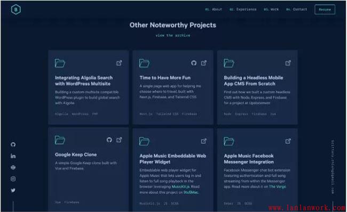The width and height of the screenshot is (347, 212).
Task: Open Instagram icon in left sidebar
Action: (x=13, y=179)
